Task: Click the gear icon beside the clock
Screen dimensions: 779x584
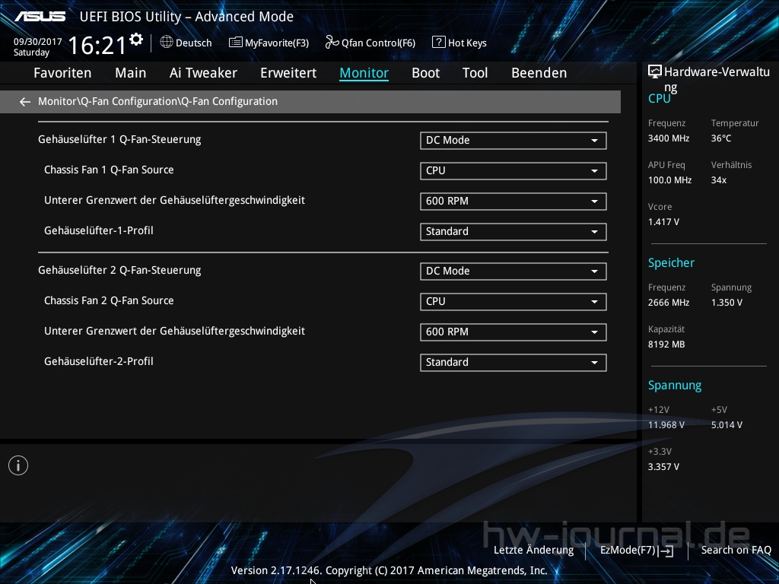Action: click(x=136, y=40)
